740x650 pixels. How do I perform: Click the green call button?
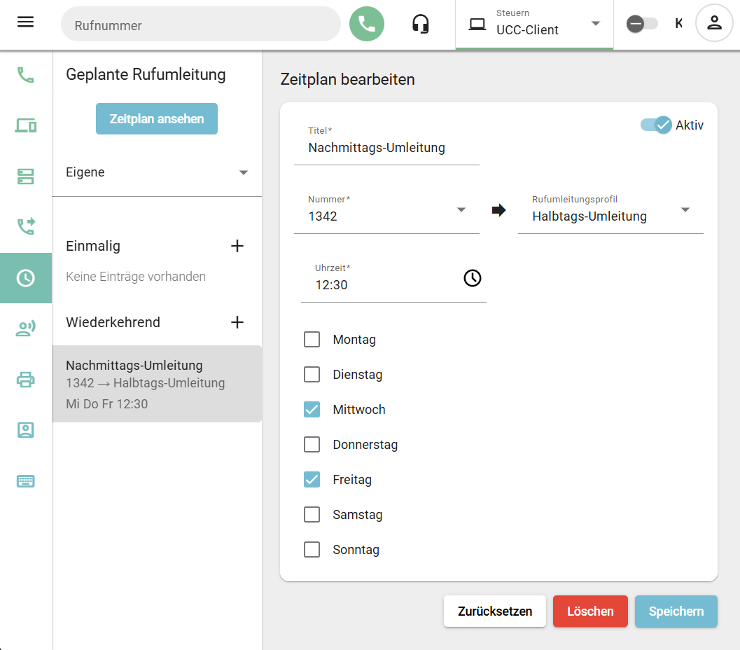[367, 25]
